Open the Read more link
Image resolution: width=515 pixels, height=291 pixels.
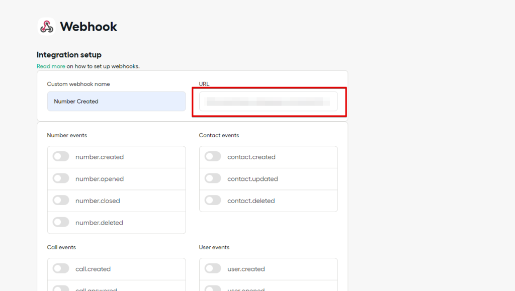[51, 66]
